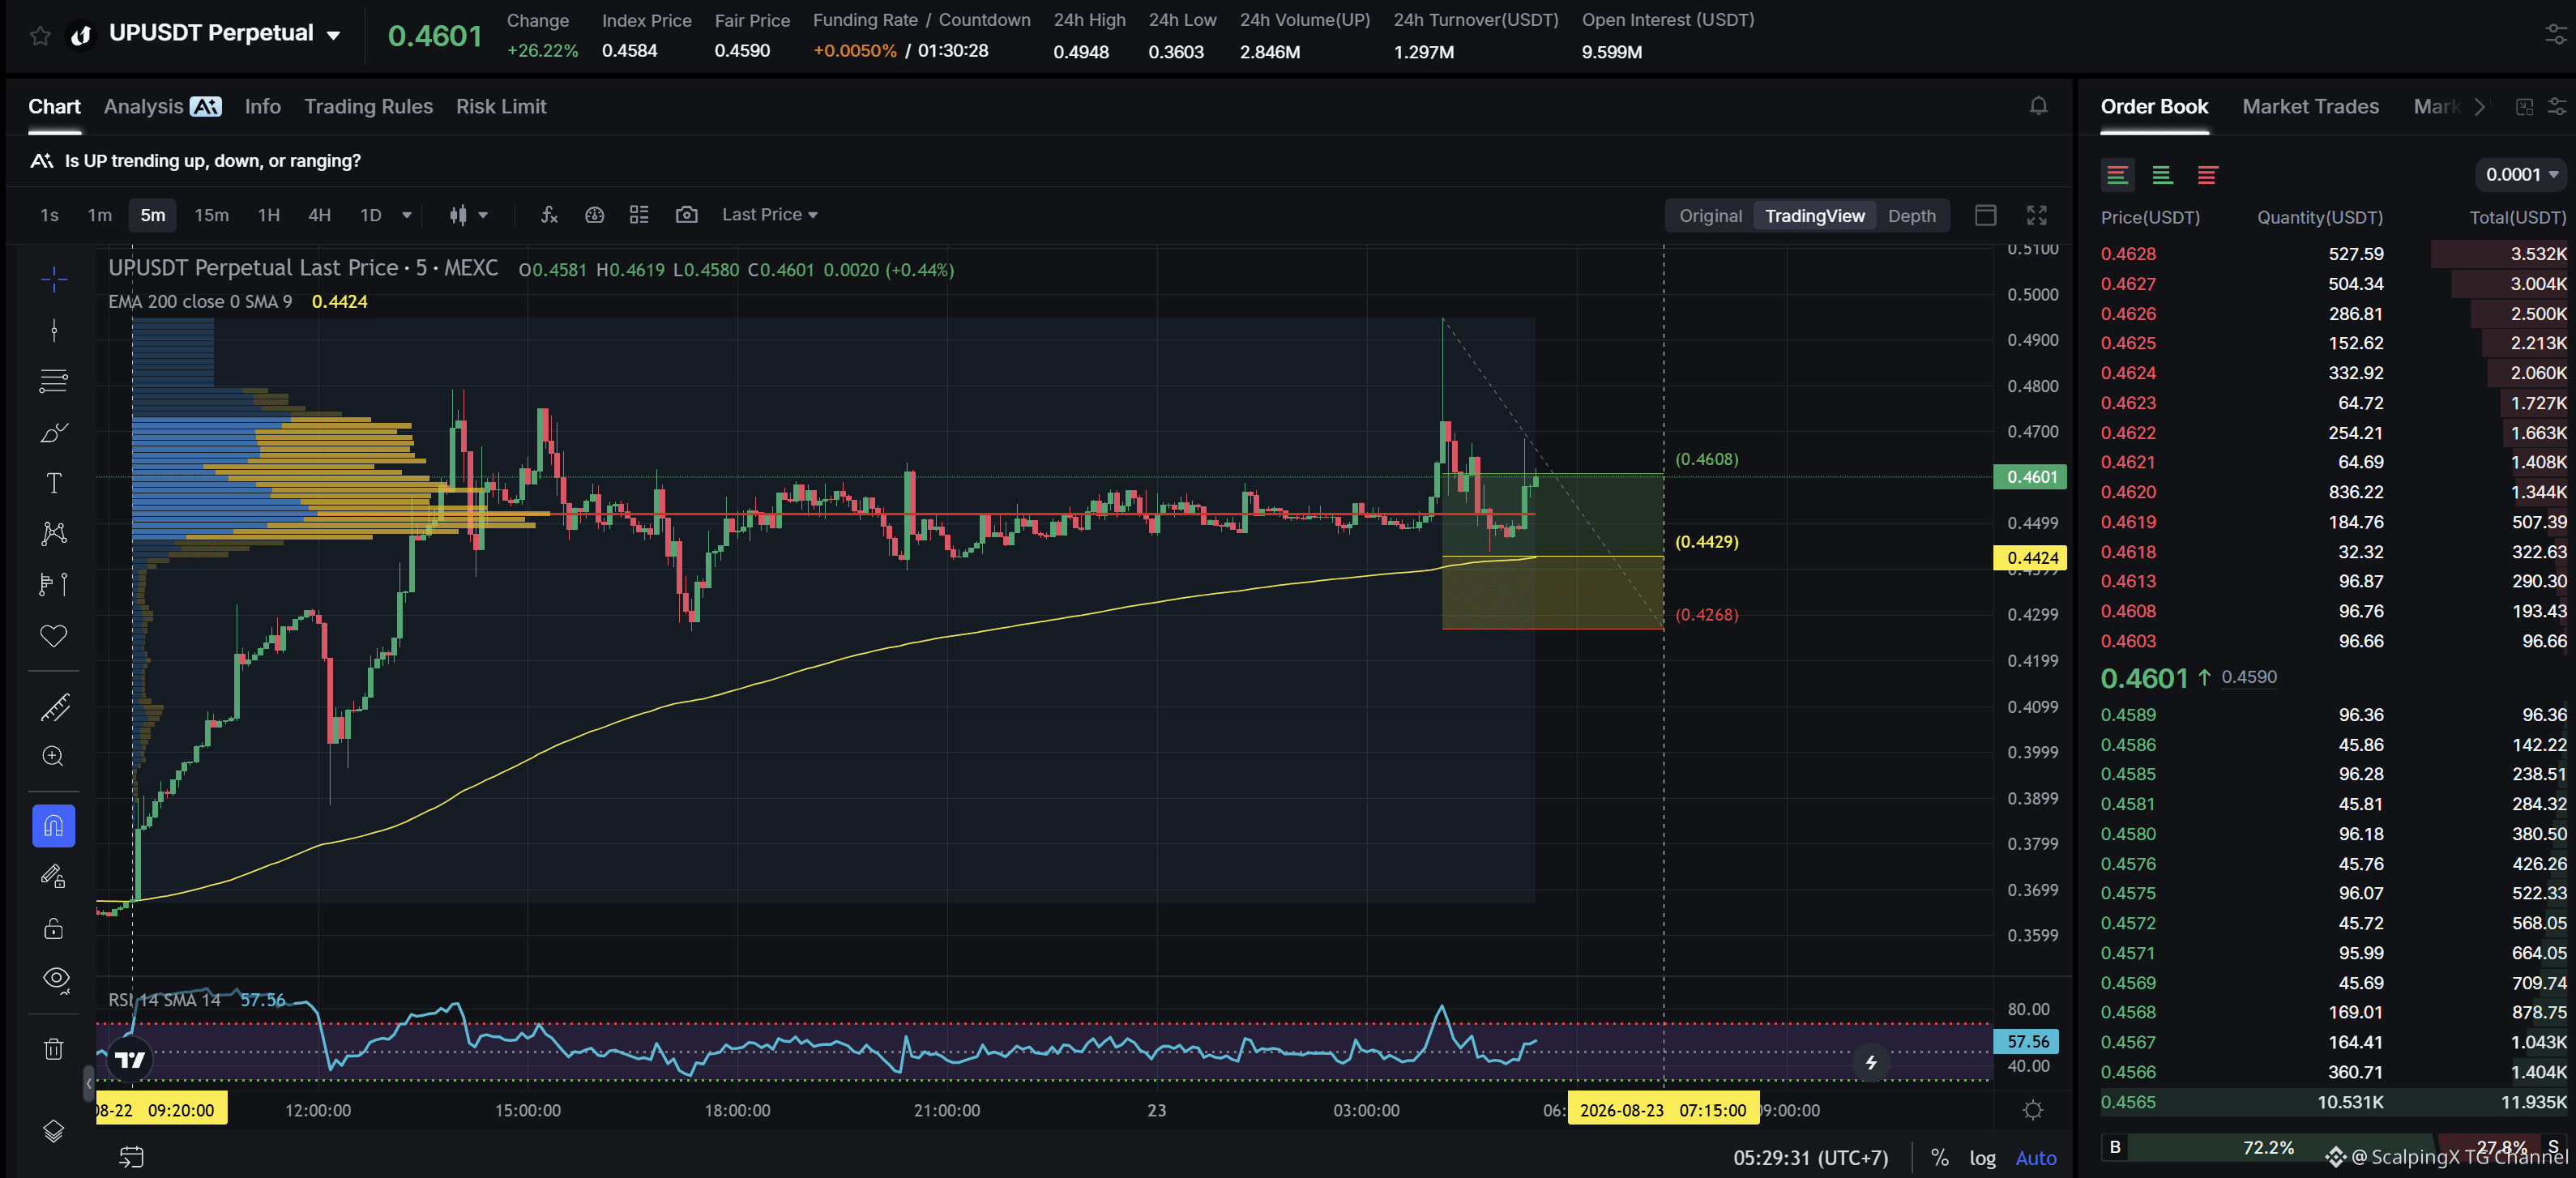Screen dimensions: 2576x1178
Task: Show sell orders only view
Action: click(x=2207, y=175)
